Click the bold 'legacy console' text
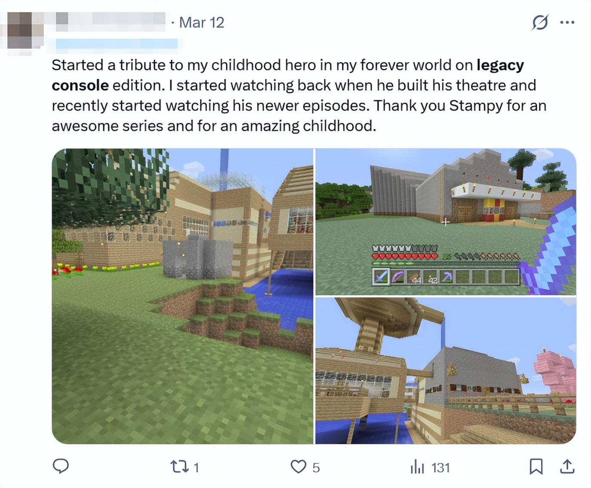 pyautogui.click(x=287, y=75)
